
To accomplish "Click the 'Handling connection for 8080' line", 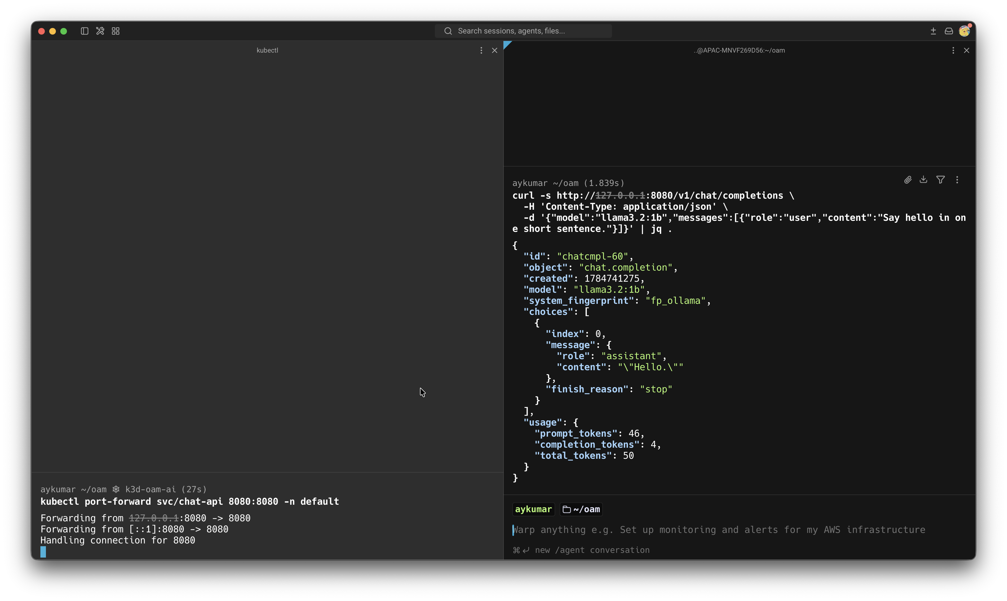I will tap(118, 540).
